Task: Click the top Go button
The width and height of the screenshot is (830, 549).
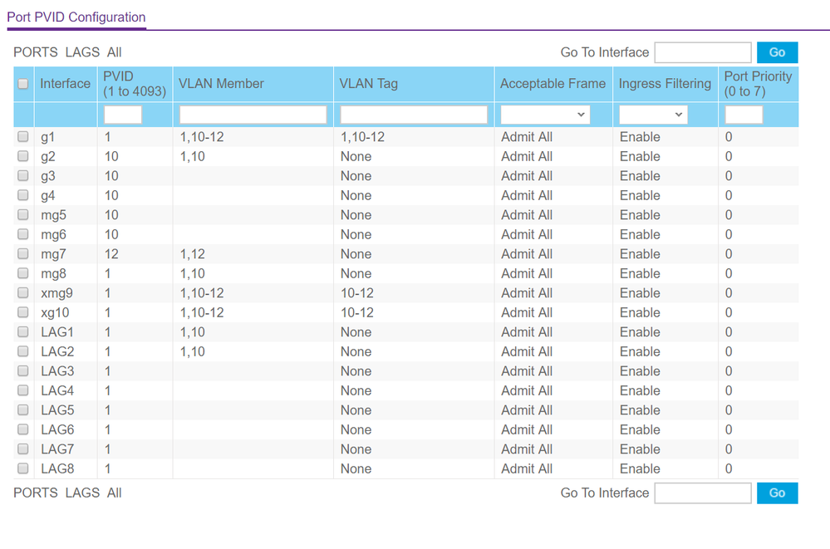Action: click(x=776, y=51)
